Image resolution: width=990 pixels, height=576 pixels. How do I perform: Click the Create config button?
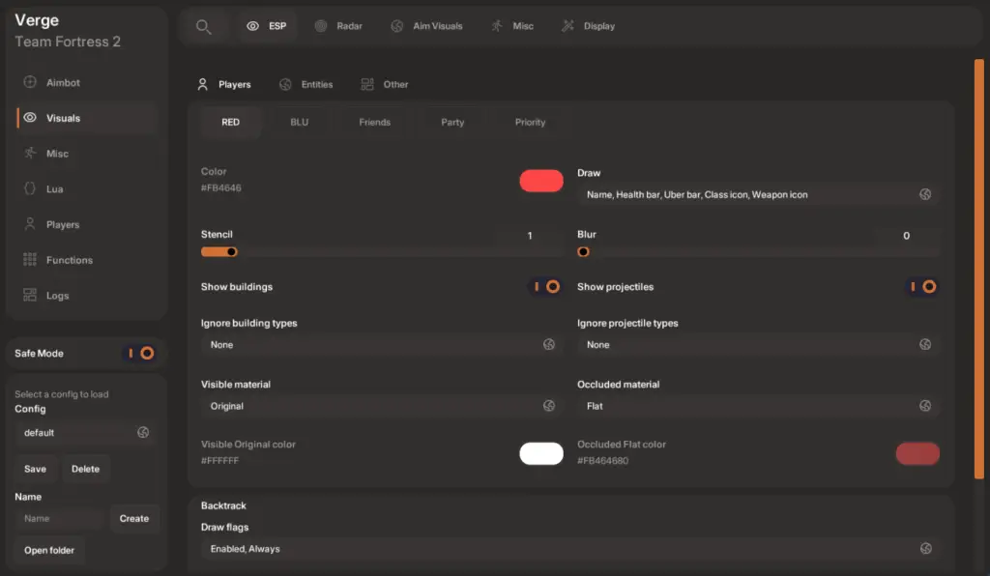point(133,519)
